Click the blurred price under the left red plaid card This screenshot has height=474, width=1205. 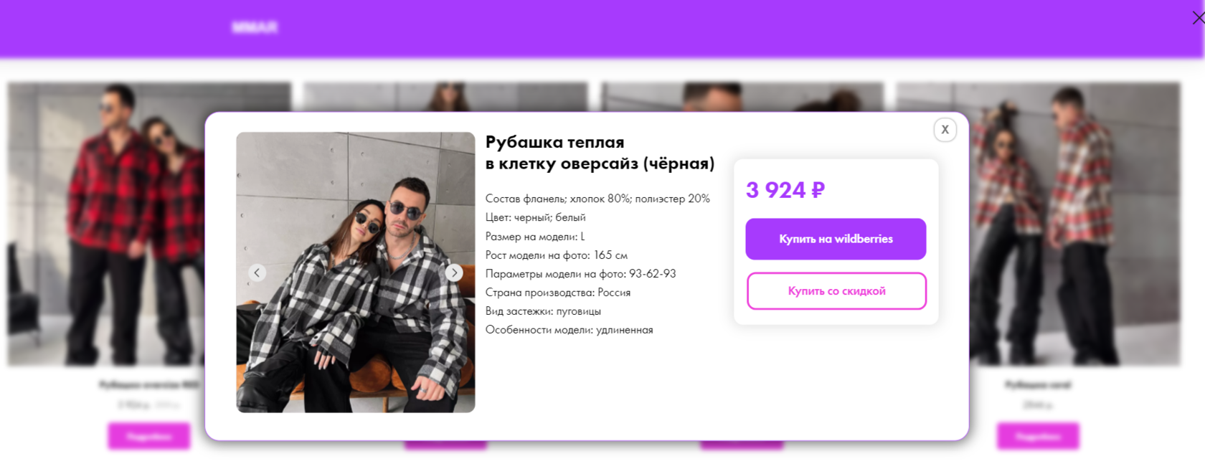(149, 405)
